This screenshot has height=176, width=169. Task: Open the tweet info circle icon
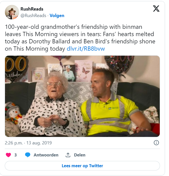point(156,143)
